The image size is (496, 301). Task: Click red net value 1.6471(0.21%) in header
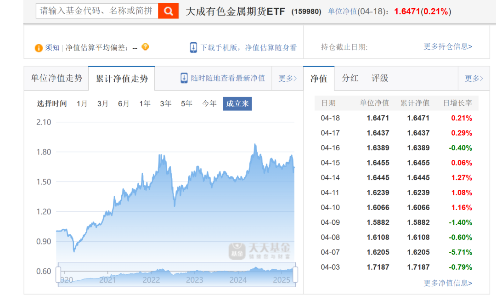(423, 11)
